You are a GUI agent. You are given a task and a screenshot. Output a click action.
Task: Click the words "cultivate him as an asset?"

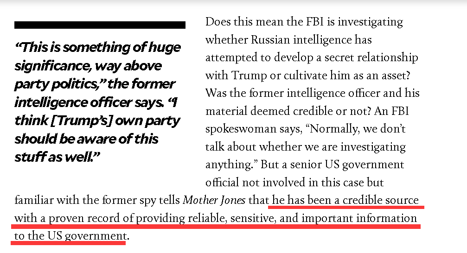click(x=347, y=76)
